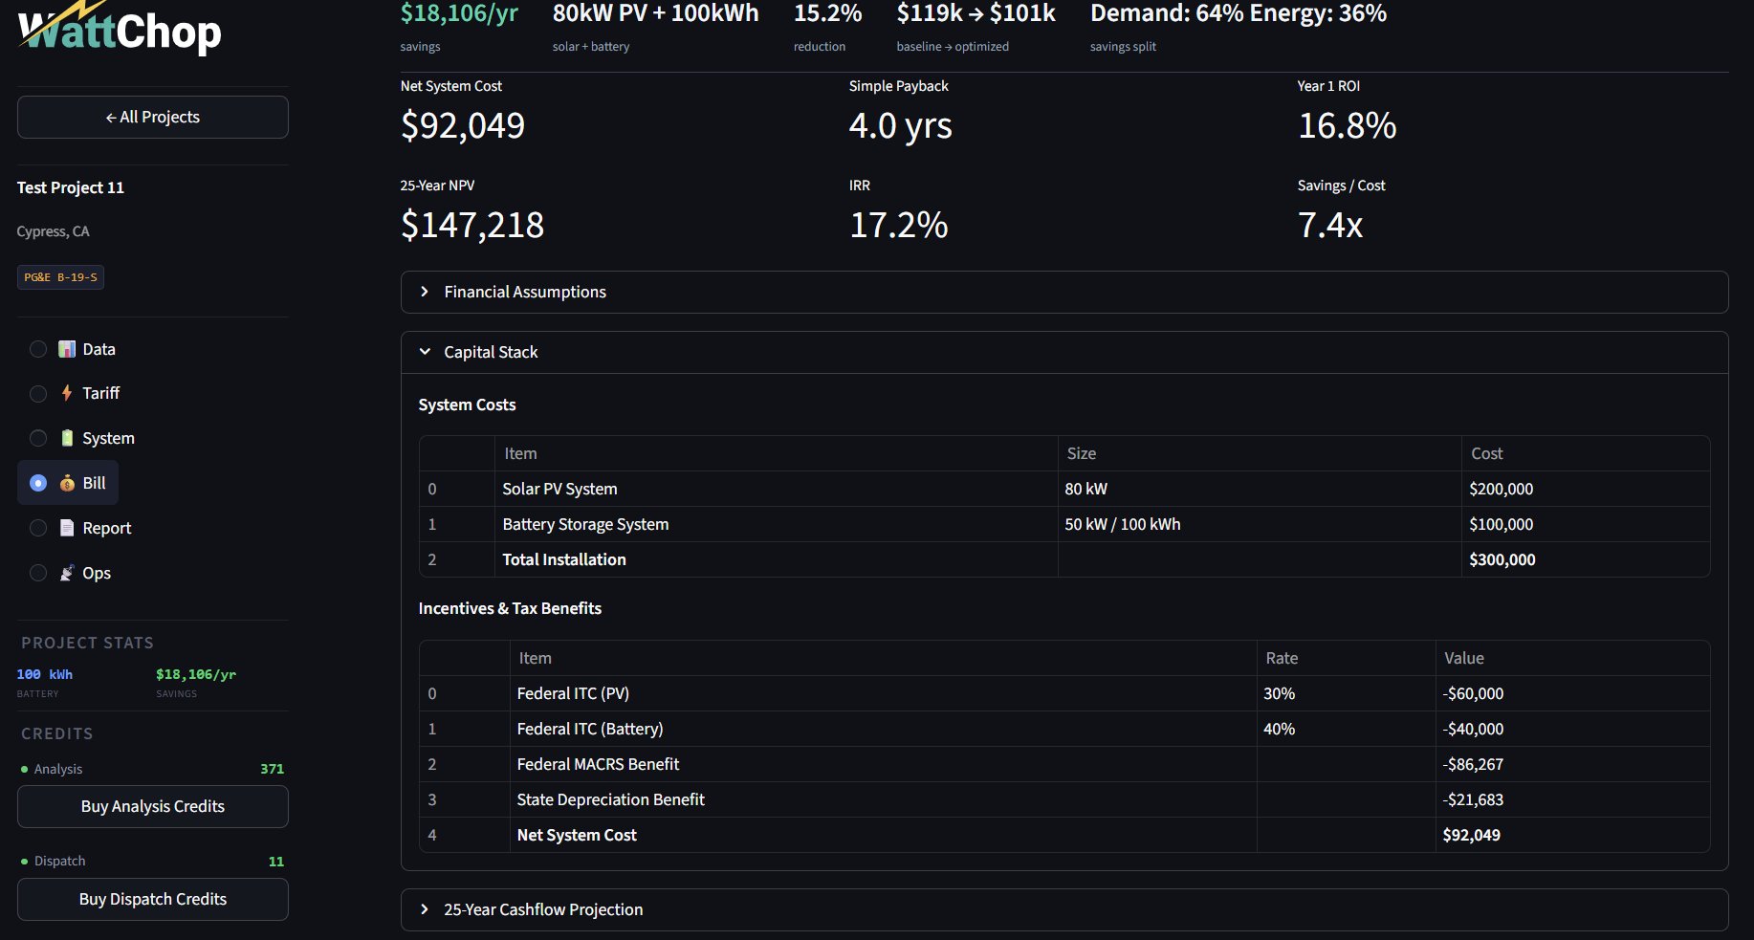Image resolution: width=1754 pixels, height=940 pixels.
Task: Switch to the System section
Action: pos(107,438)
